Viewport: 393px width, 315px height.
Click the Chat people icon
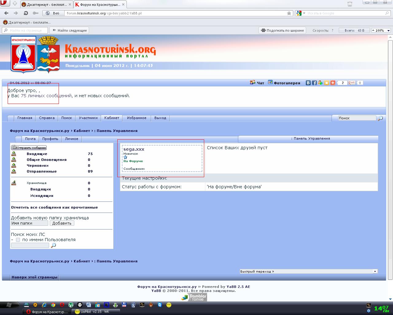coord(253,82)
